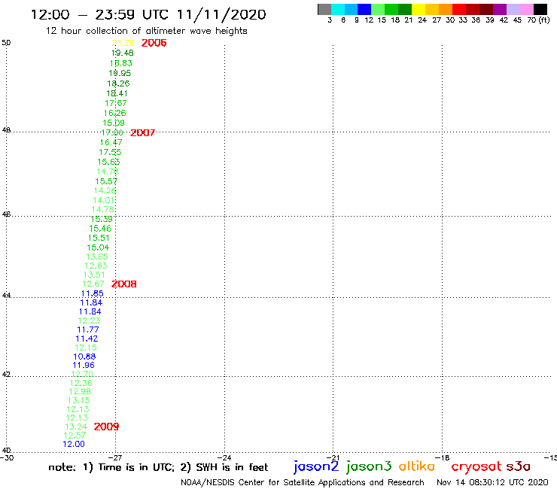Image resolution: width=557 pixels, height=489 pixels.
Task: Click the wave height value 12.63
Action: pos(96,266)
